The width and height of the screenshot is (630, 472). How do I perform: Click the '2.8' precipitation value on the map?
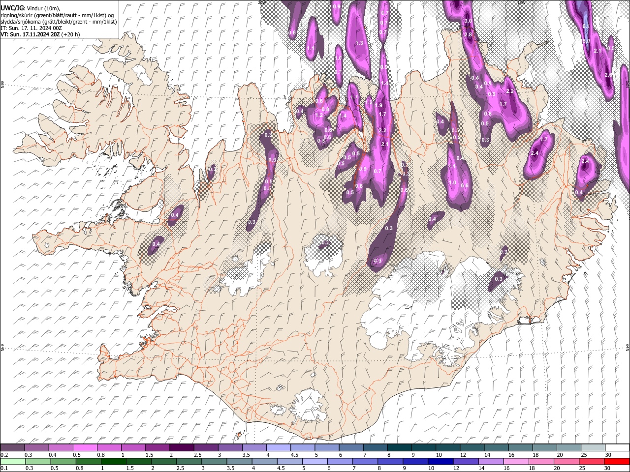[x=468, y=34]
